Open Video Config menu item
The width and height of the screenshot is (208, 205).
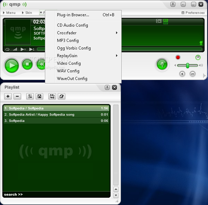point(83,63)
